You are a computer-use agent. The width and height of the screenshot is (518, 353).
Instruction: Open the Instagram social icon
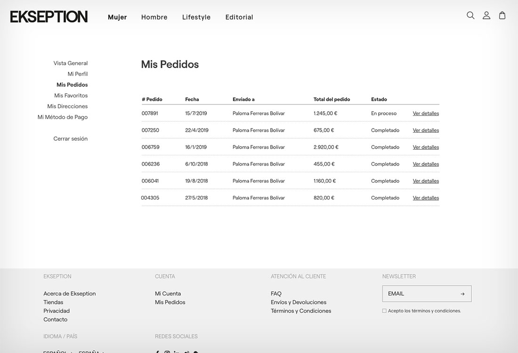[x=167, y=352]
